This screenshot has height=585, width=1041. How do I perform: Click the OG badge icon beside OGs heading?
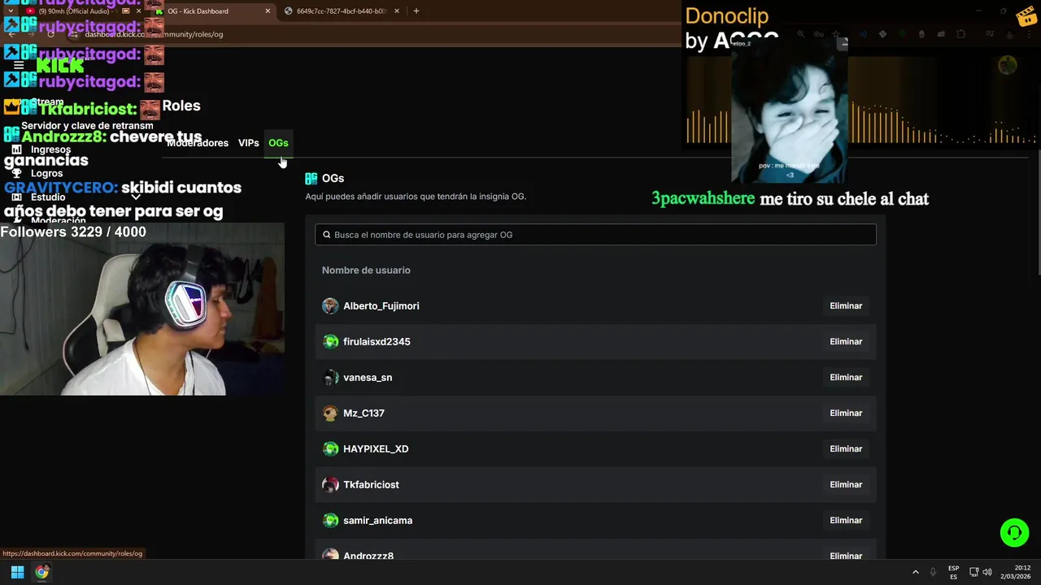(311, 178)
